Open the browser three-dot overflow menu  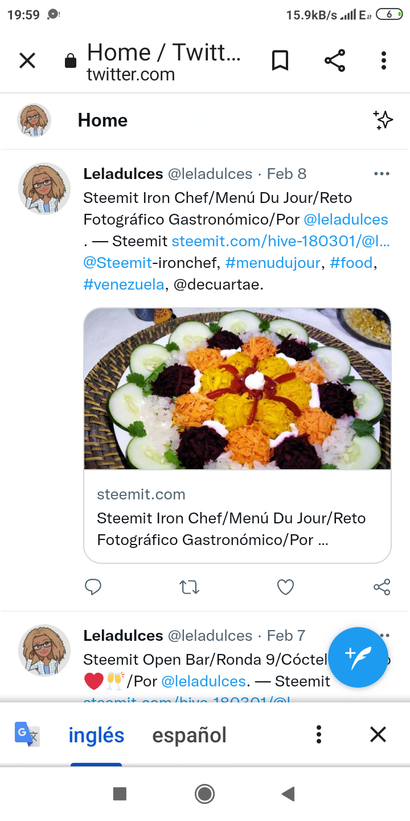click(x=384, y=60)
